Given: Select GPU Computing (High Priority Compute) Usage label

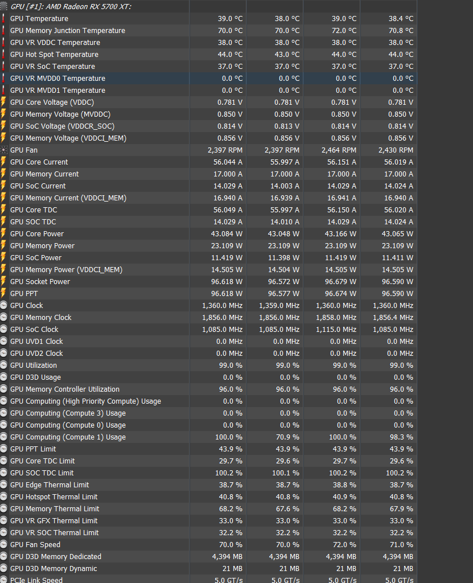Looking at the screenshot, I should pos(85,401).
